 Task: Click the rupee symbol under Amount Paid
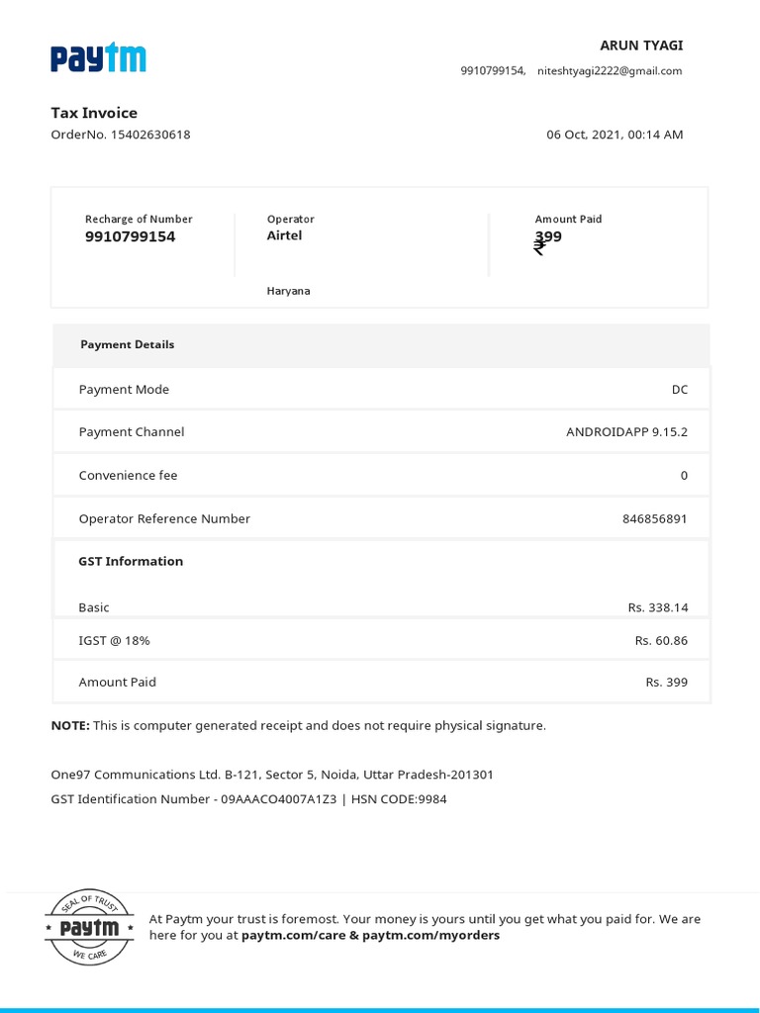click(539, 247)
